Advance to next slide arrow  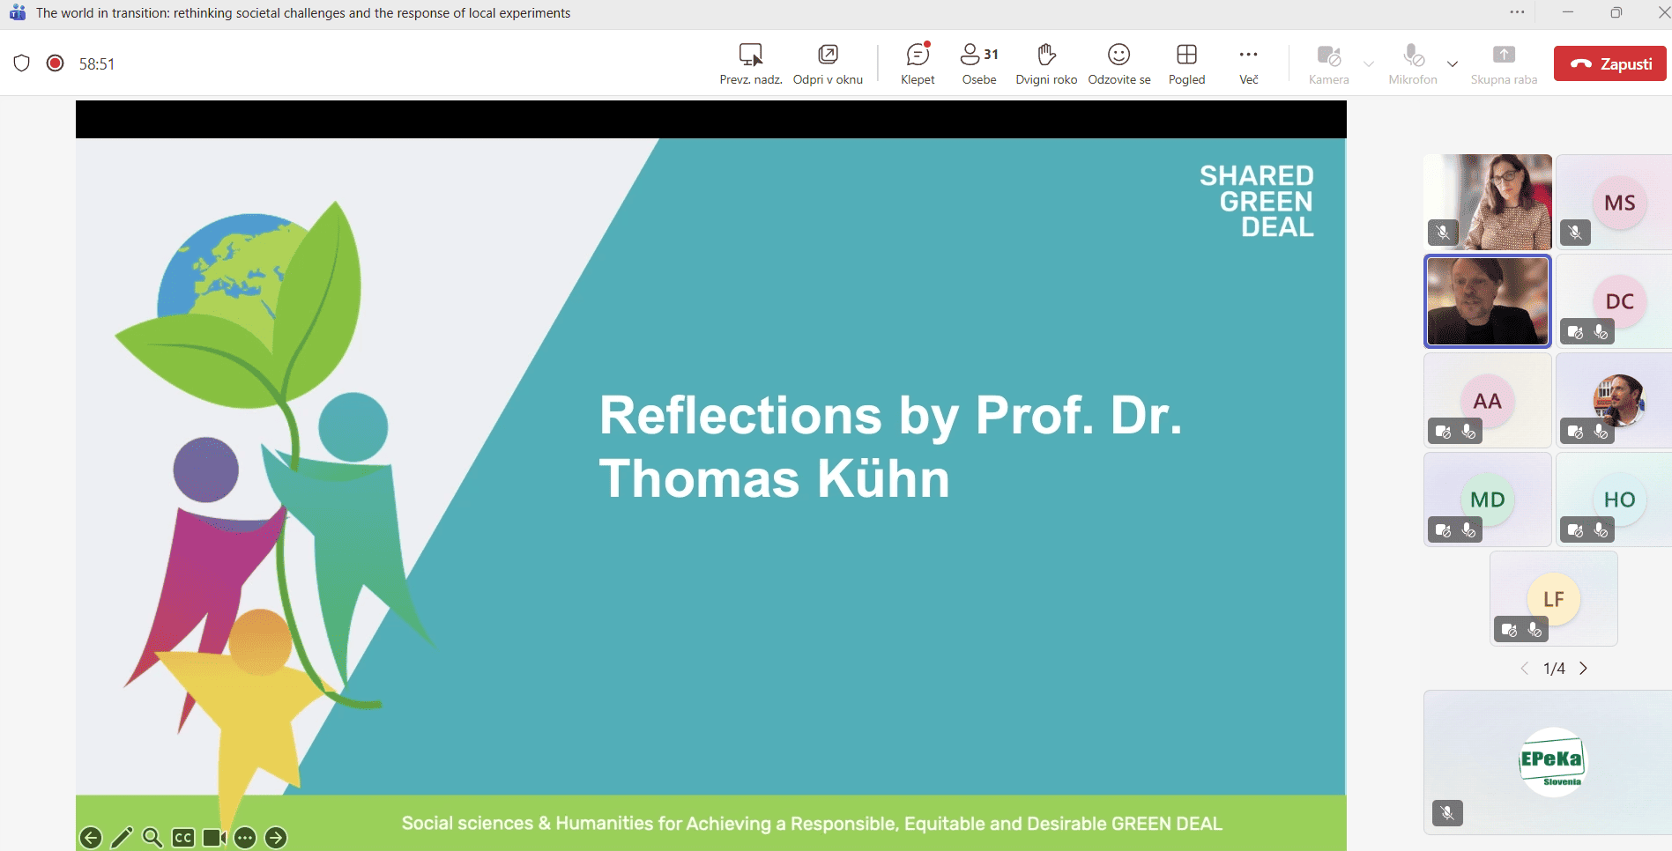coord(276,838)
